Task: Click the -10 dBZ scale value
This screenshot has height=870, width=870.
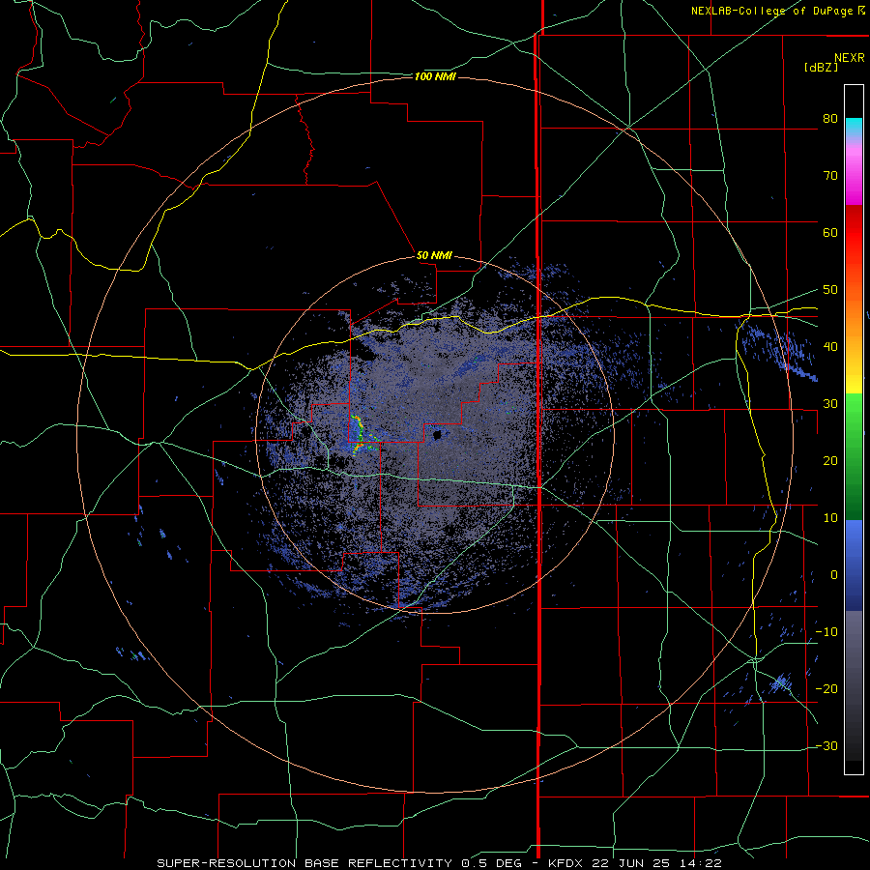Action: pyautogui.click(x=826, y=632)
